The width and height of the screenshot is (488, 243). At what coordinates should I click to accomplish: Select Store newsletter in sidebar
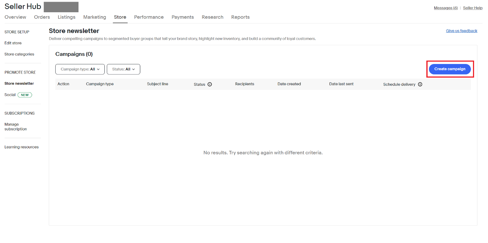click(19, 83)
